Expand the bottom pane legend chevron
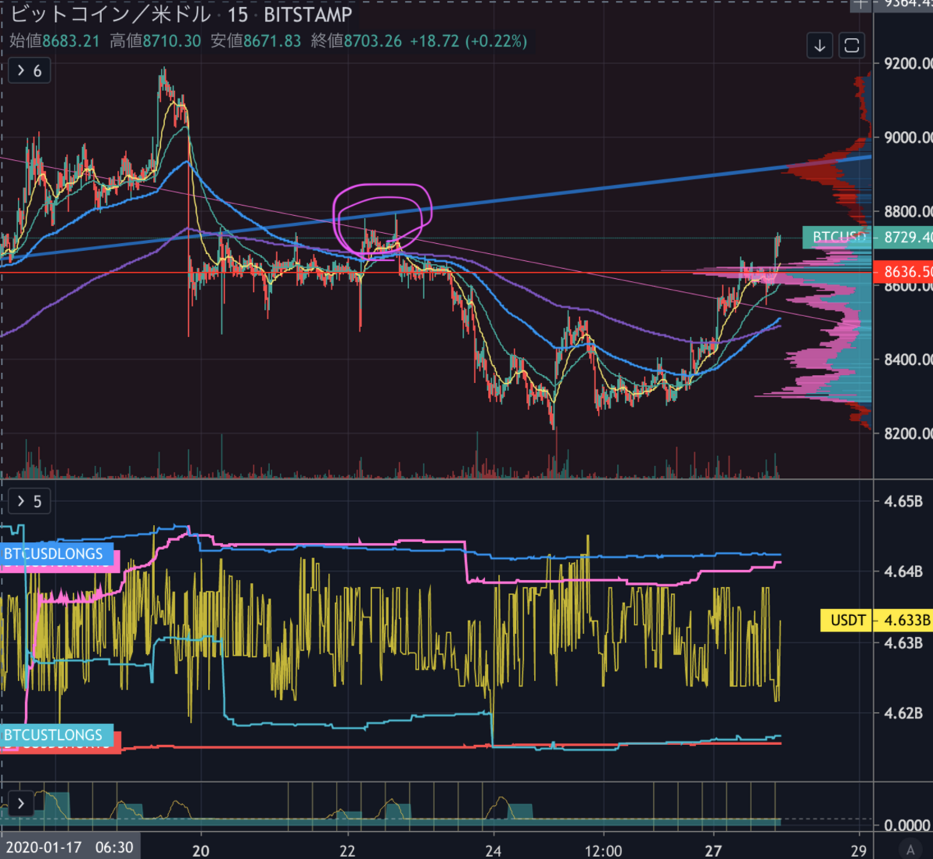The height and width of the screenshot is (859, 933). click(21, 803)
